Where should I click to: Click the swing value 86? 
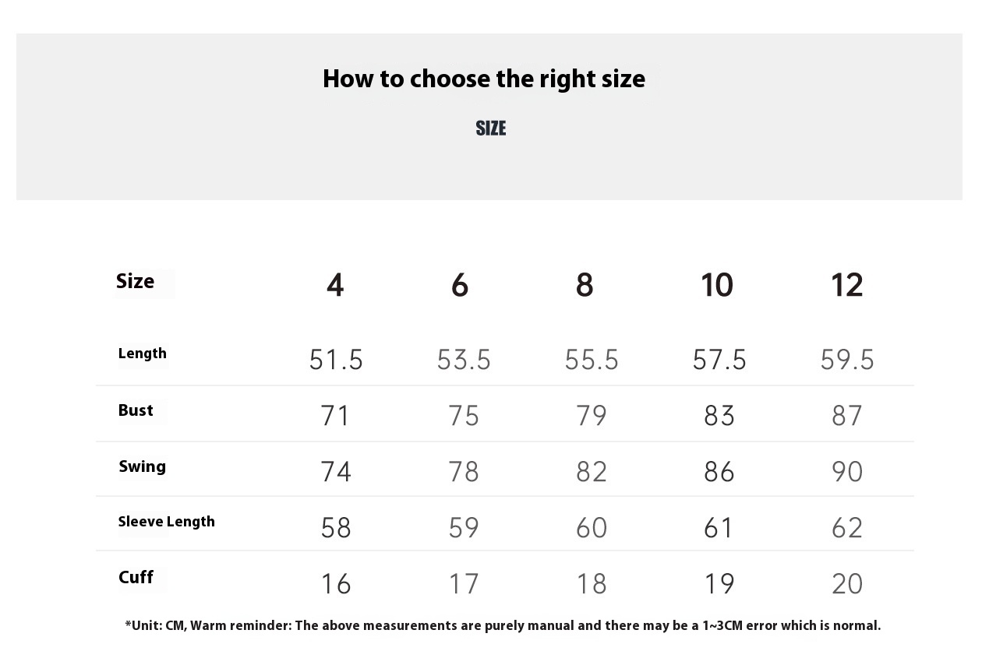pyautogui.click(x=719, y=472)
